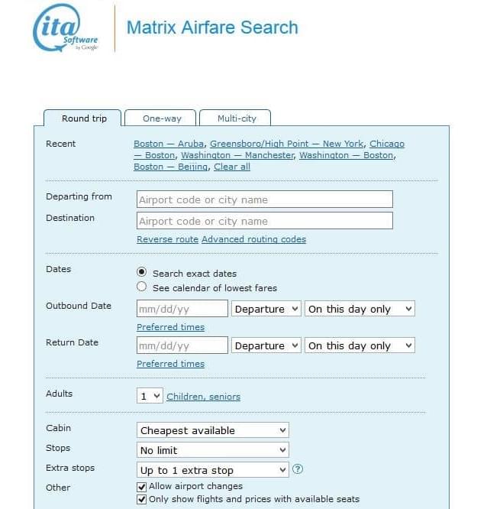
Task: Open recent search Greensboro/High Point — New York
Action: 286,144
